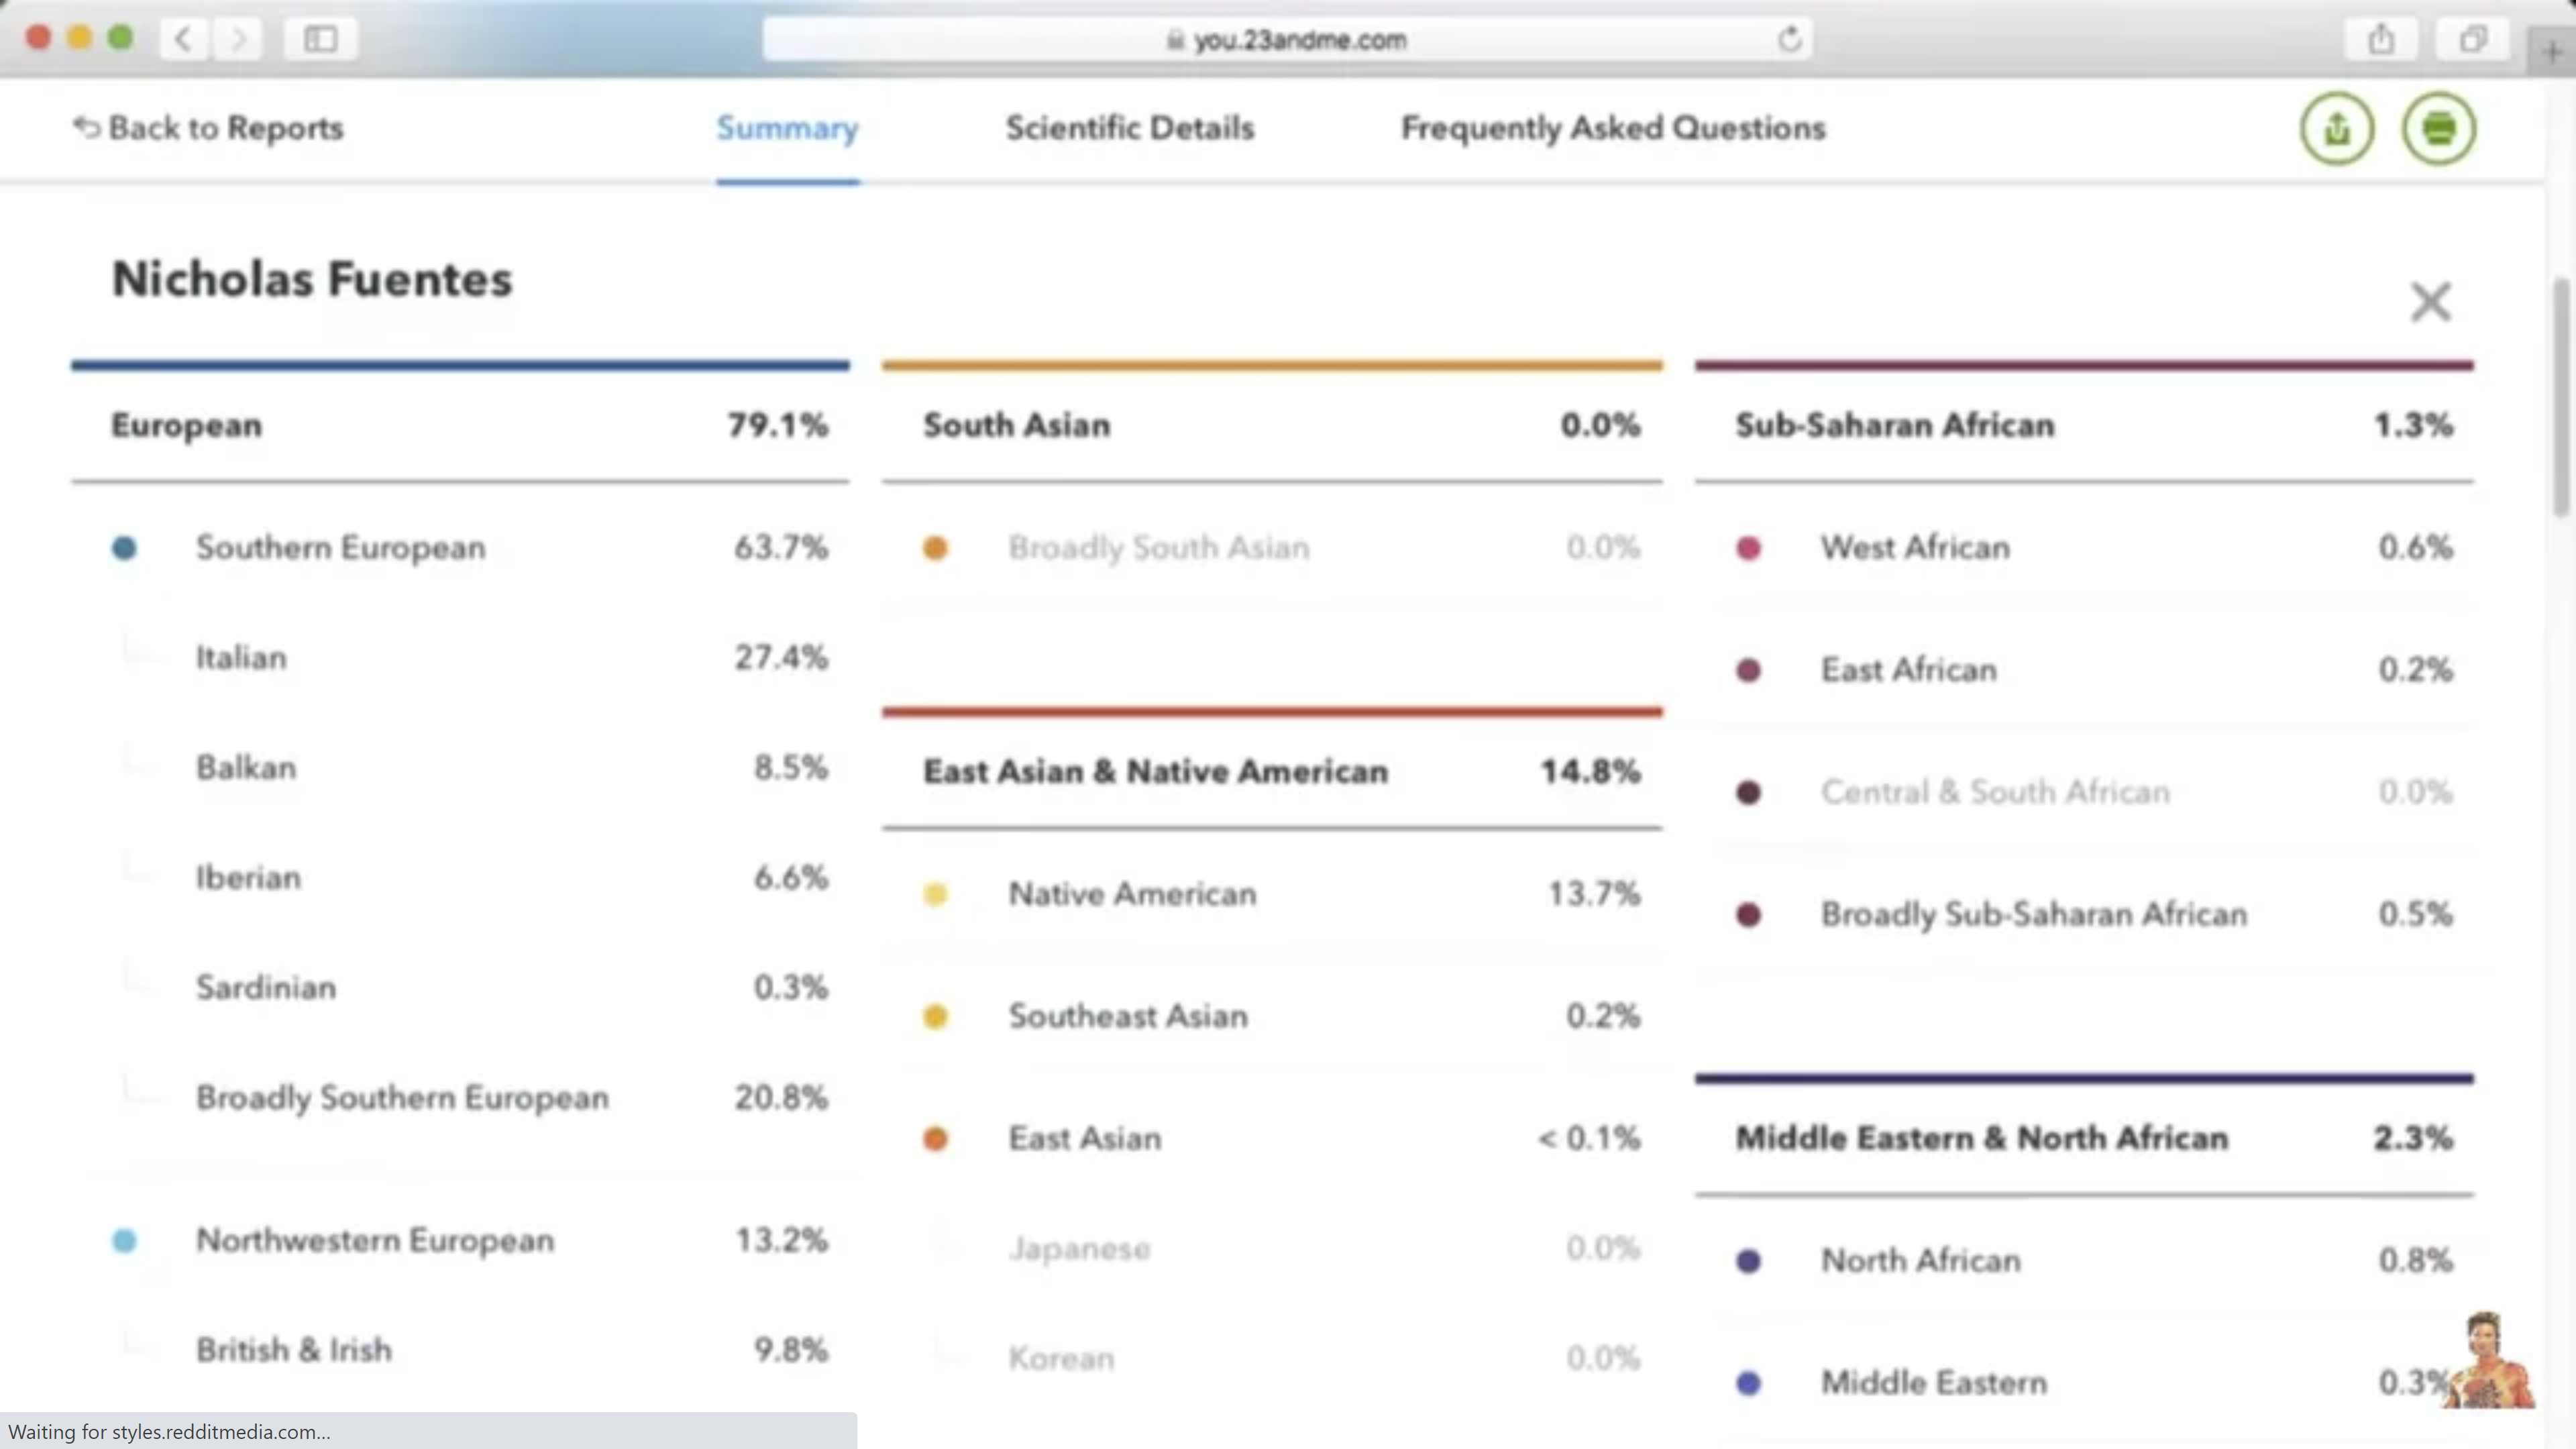Click the Northwestern European color dot
This screenshot has height=1449, width=2576.
point(124,1241)
